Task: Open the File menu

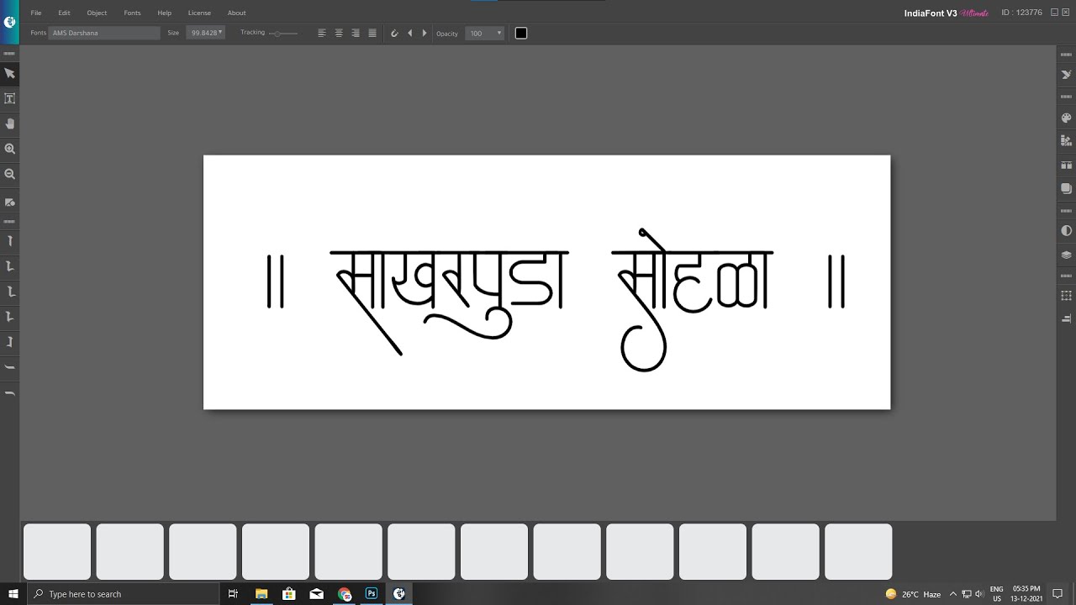Action: [x=36, y=13]
